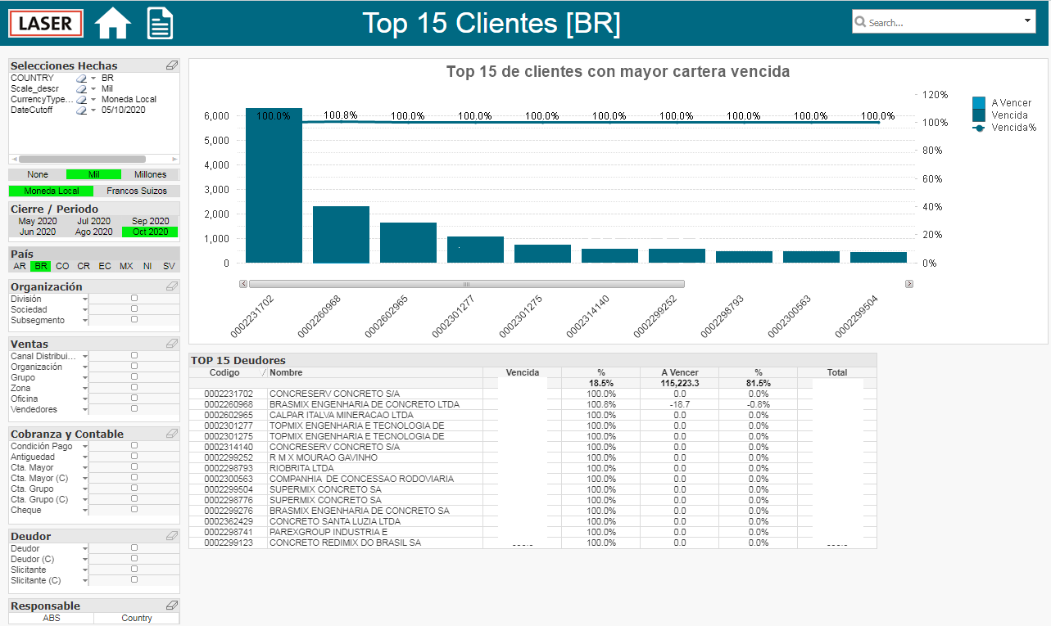The image size is (1051, 626).
Task: Toggle the División checkbox
Action: coord(134,299)
